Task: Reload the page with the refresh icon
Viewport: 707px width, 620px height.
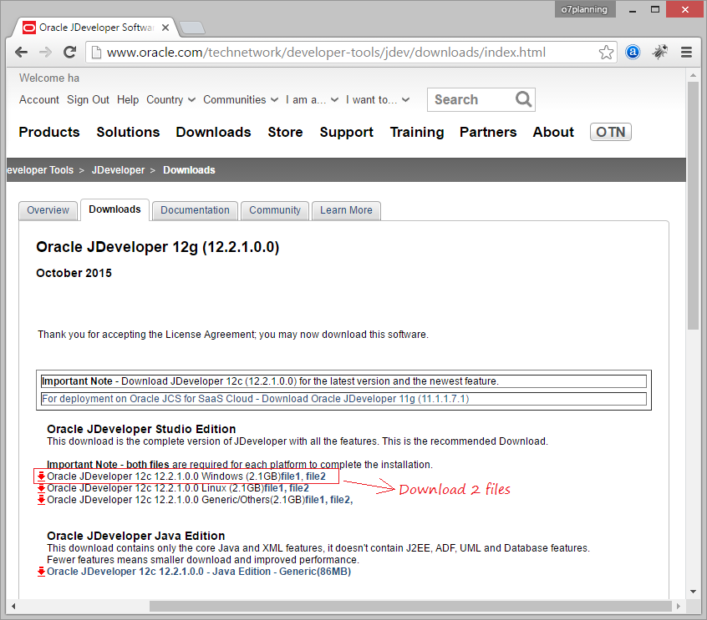Action: click(70, 53)
